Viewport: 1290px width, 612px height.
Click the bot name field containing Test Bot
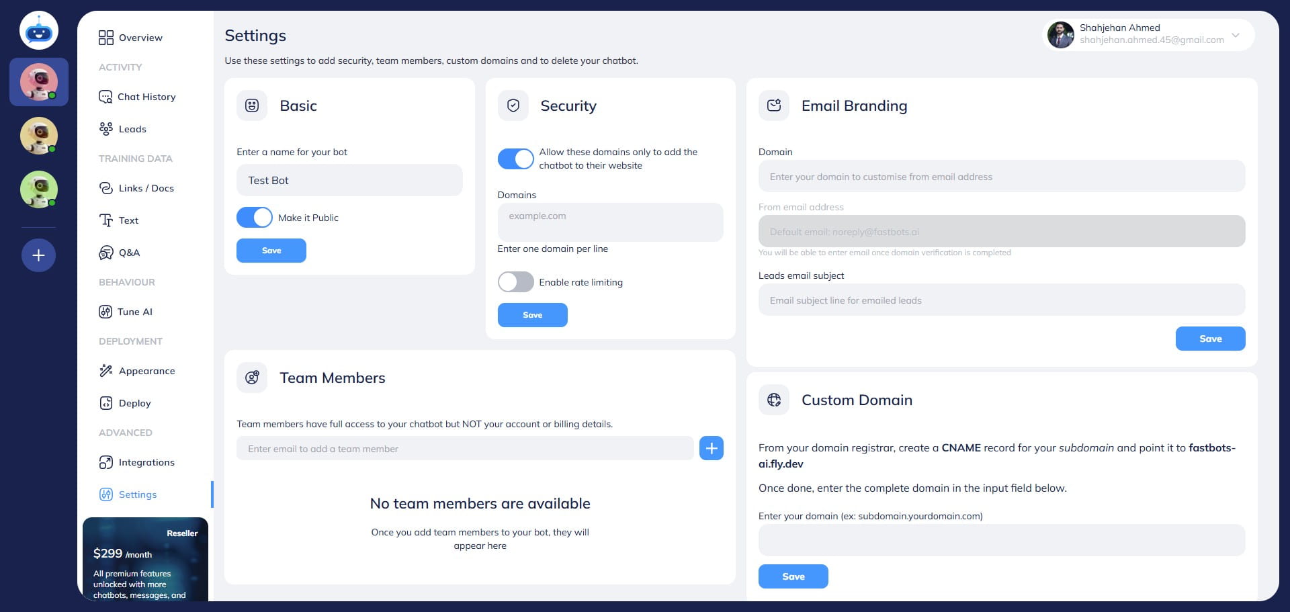click(349, 180)
